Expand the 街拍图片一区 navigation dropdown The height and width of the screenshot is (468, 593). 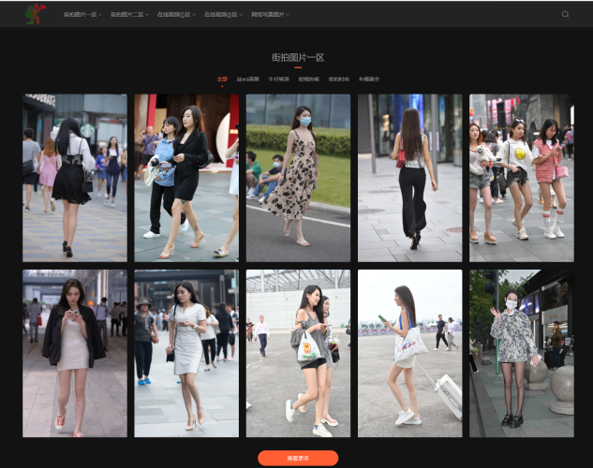[82, 15]
